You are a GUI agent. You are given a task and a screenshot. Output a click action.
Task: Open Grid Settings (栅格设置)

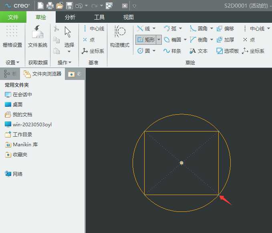[x=12, y=37]
